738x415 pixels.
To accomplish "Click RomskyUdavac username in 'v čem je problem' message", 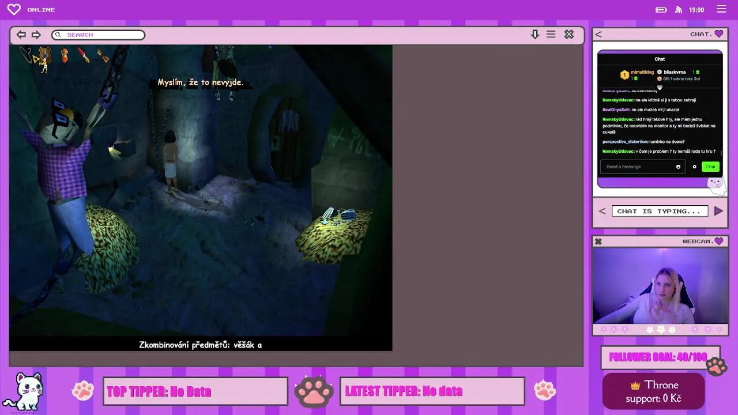I will [x=618, y=151].
